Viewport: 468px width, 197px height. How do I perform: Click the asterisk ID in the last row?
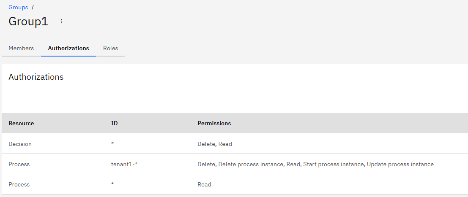(112, 185)
